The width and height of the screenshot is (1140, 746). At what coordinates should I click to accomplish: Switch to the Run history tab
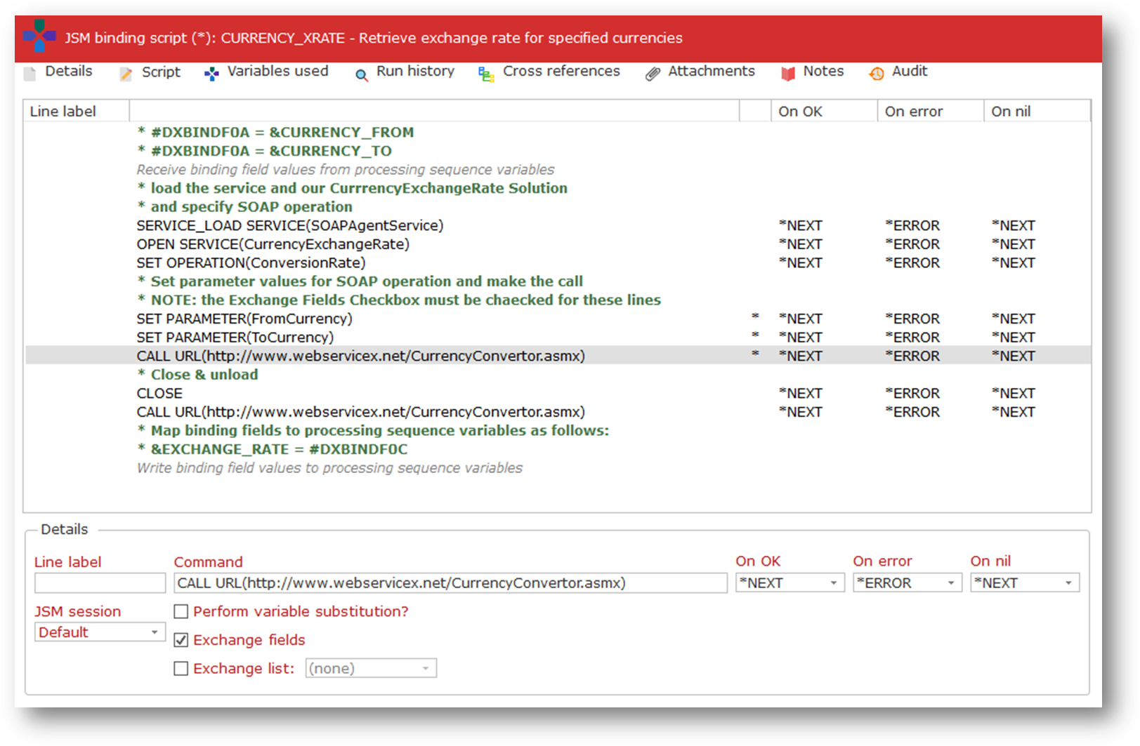[x=414, y=72]
